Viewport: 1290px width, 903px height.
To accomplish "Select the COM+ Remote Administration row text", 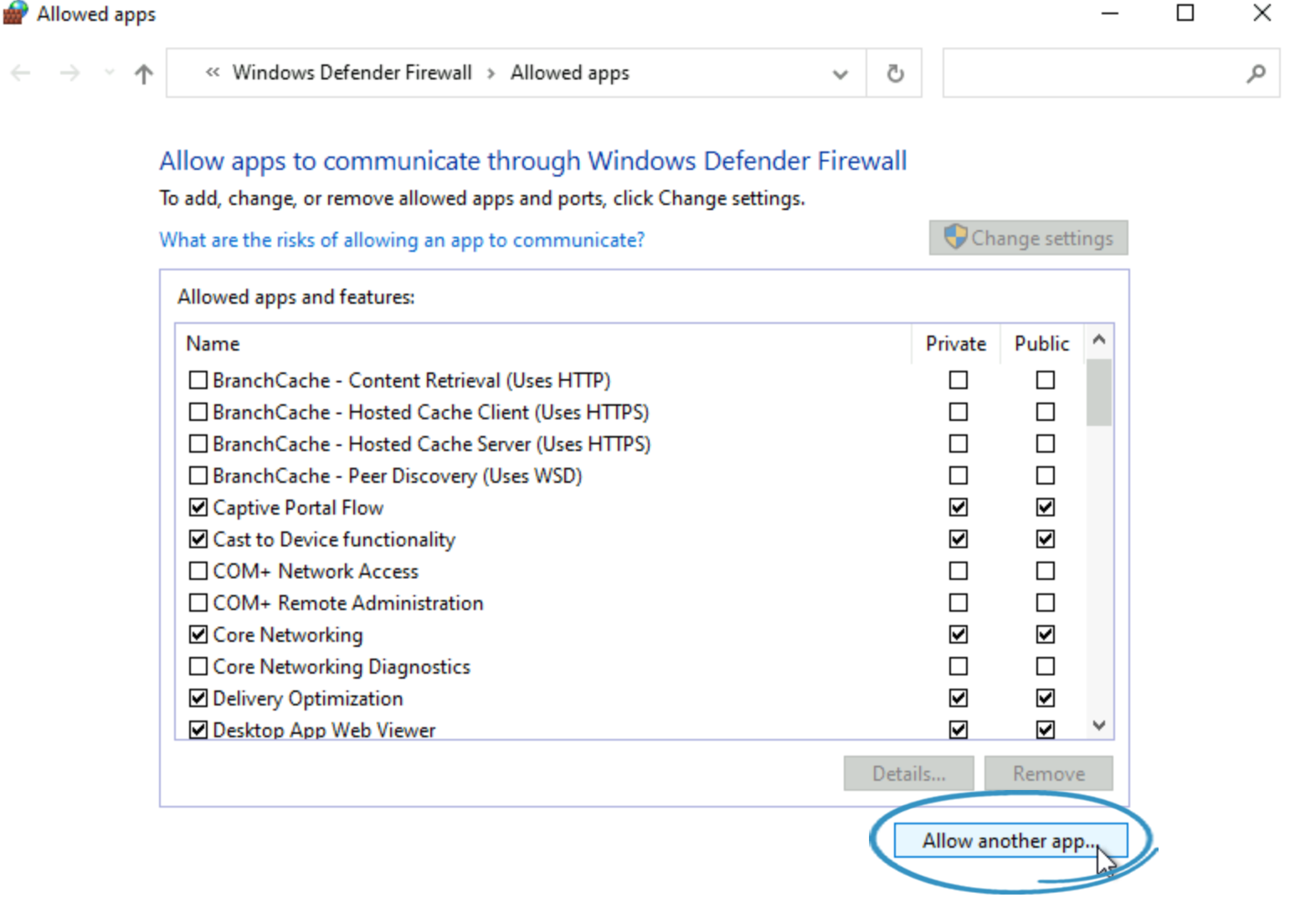I will coord(348,603).
